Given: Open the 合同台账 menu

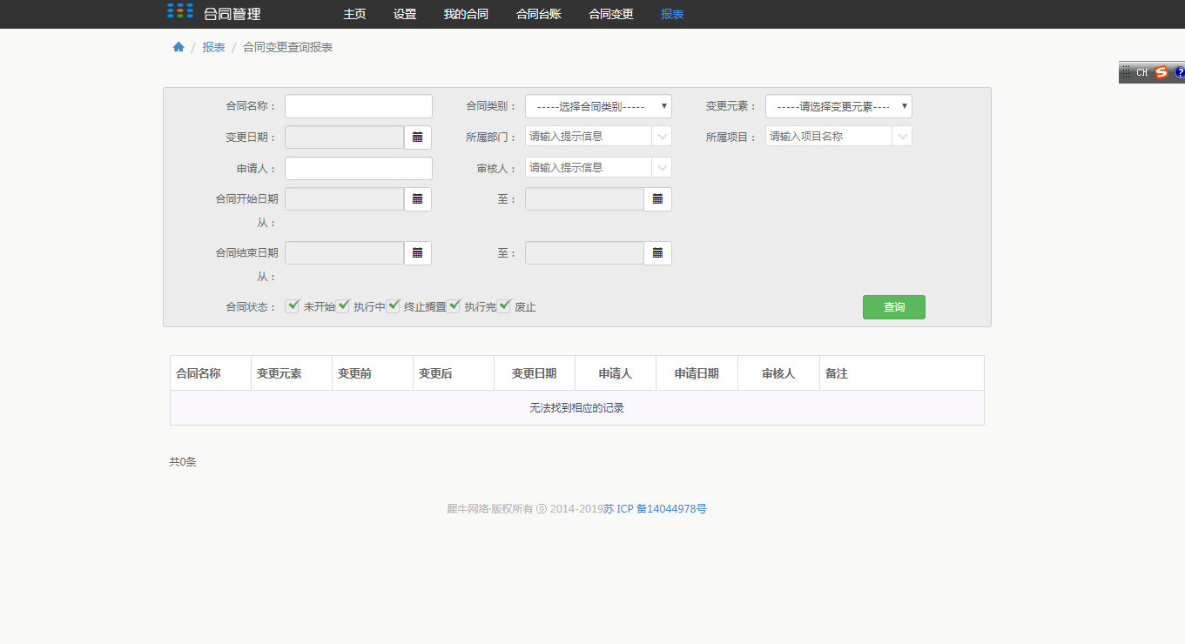Looking at the screenshot, I should coord(538,14).
